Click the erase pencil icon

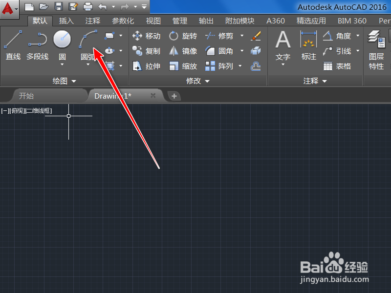pos(256,36)
